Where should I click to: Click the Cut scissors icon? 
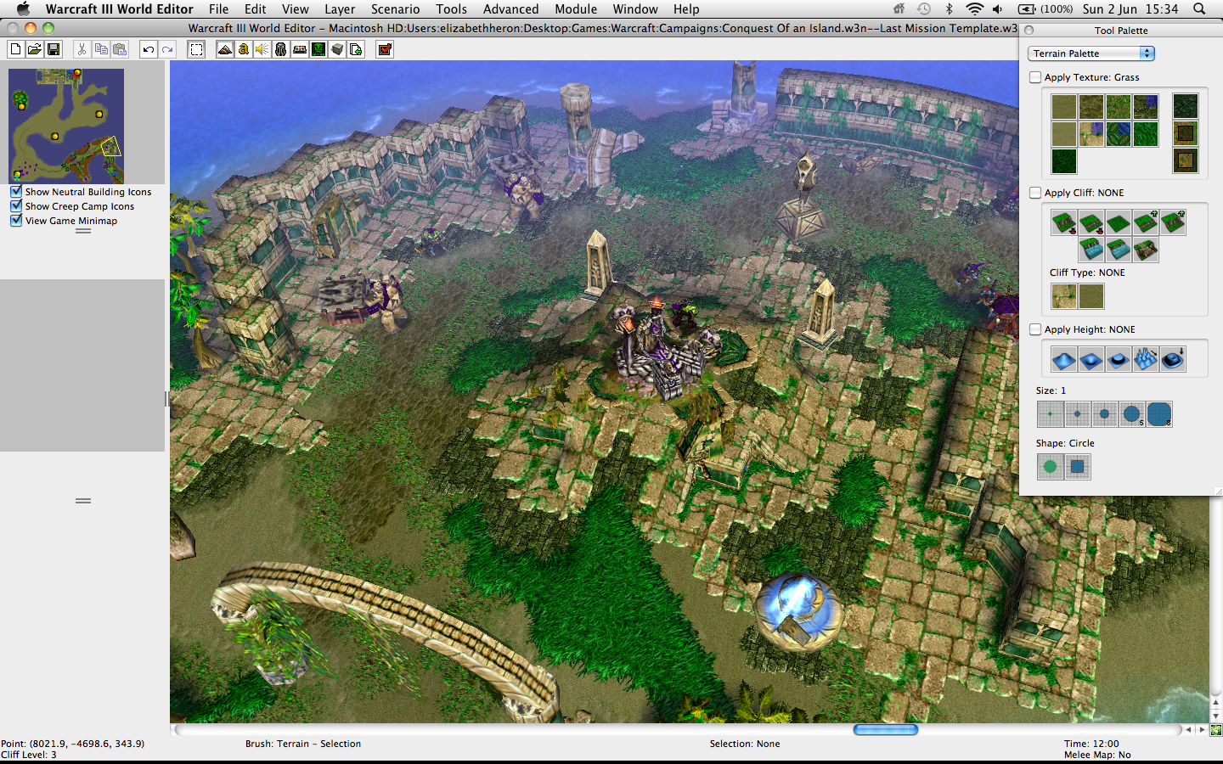tap(82, 49)
